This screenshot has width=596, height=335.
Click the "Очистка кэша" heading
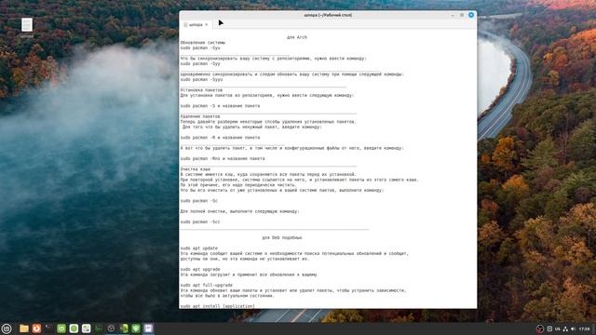(195, 169)
